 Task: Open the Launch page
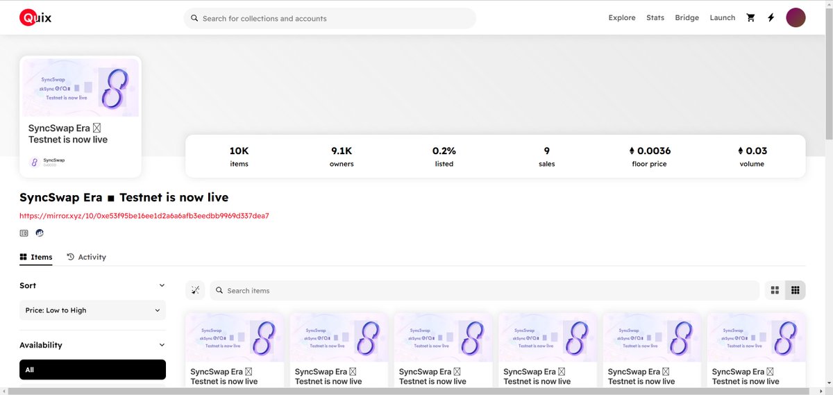[x=723, y=18]
